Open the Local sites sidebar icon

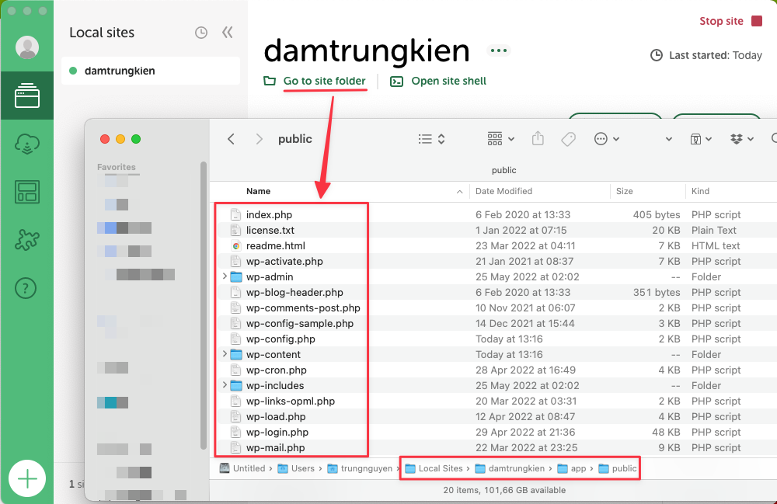[26, 96]
